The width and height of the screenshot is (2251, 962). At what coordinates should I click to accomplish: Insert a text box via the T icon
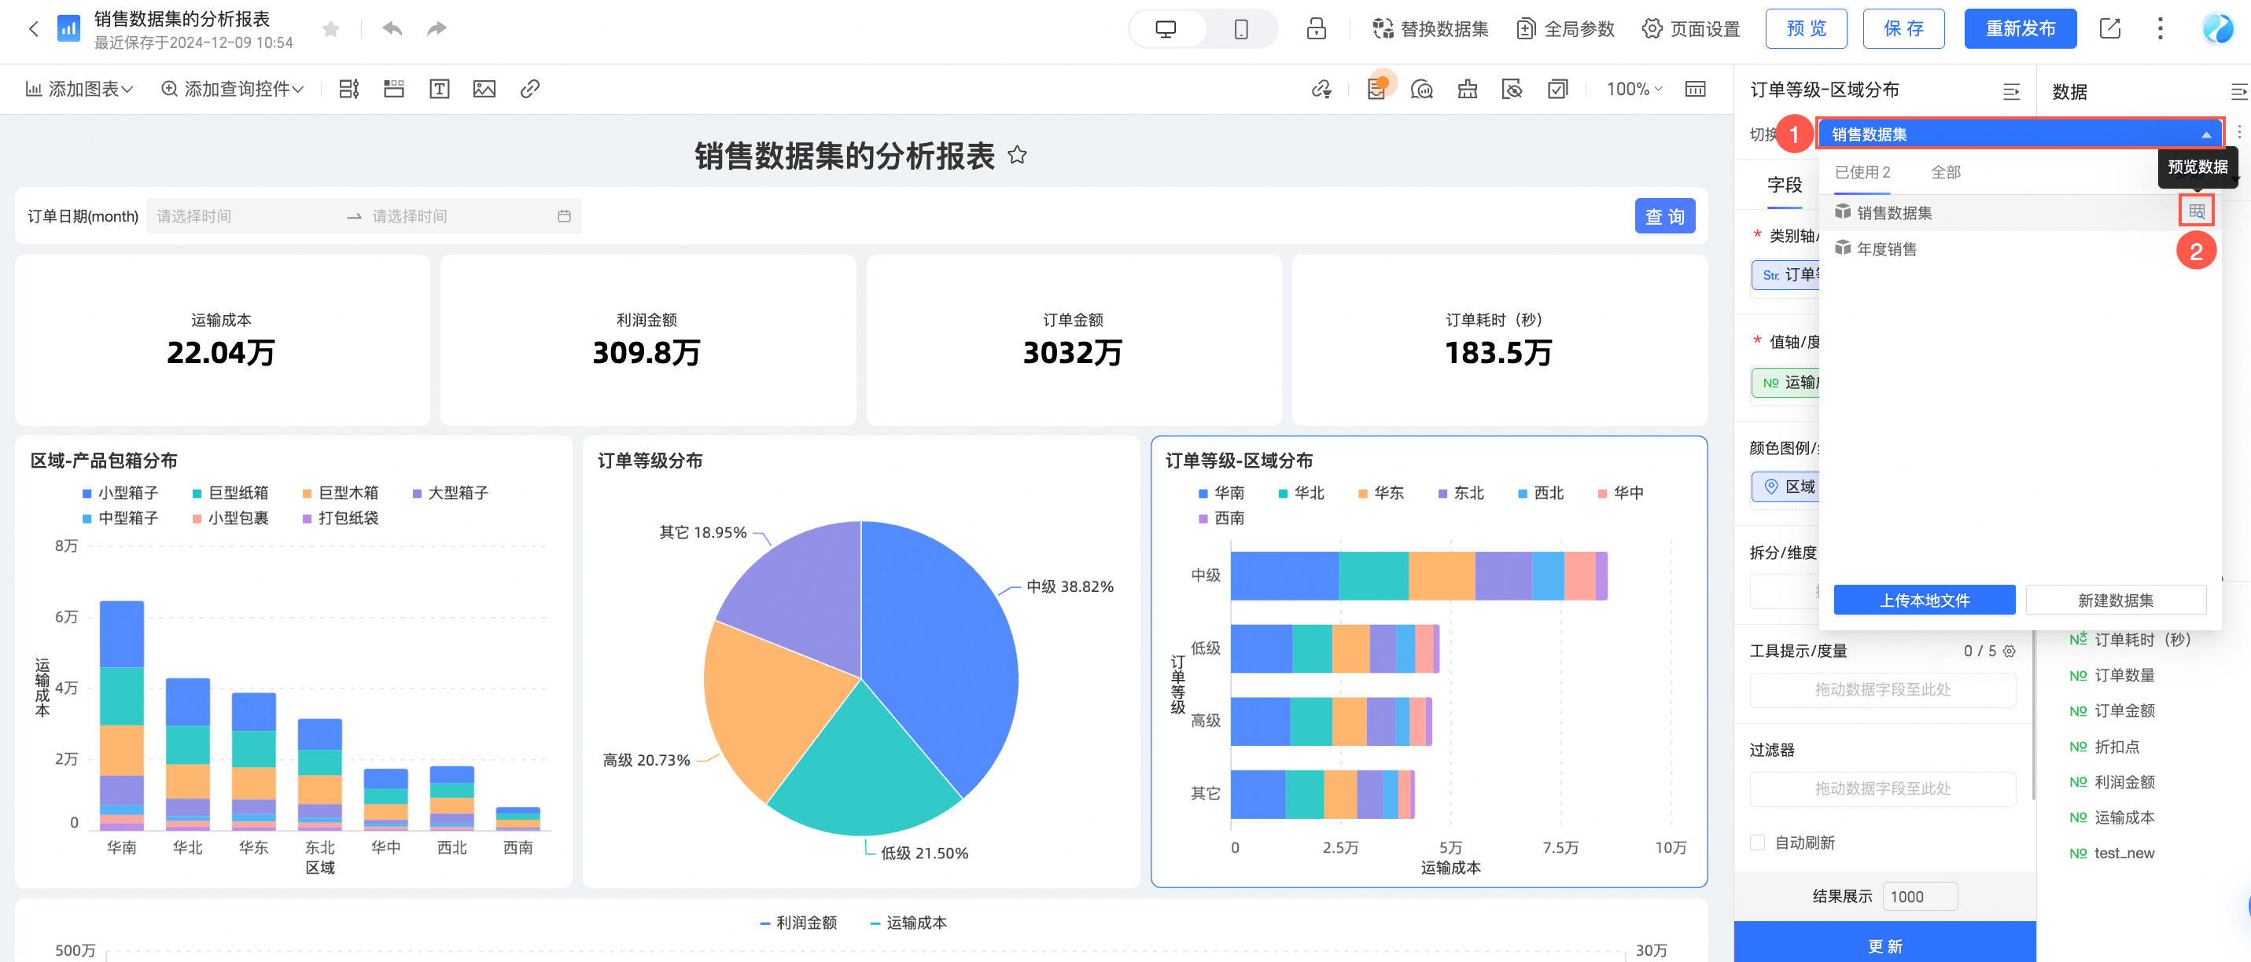[440, 89]
